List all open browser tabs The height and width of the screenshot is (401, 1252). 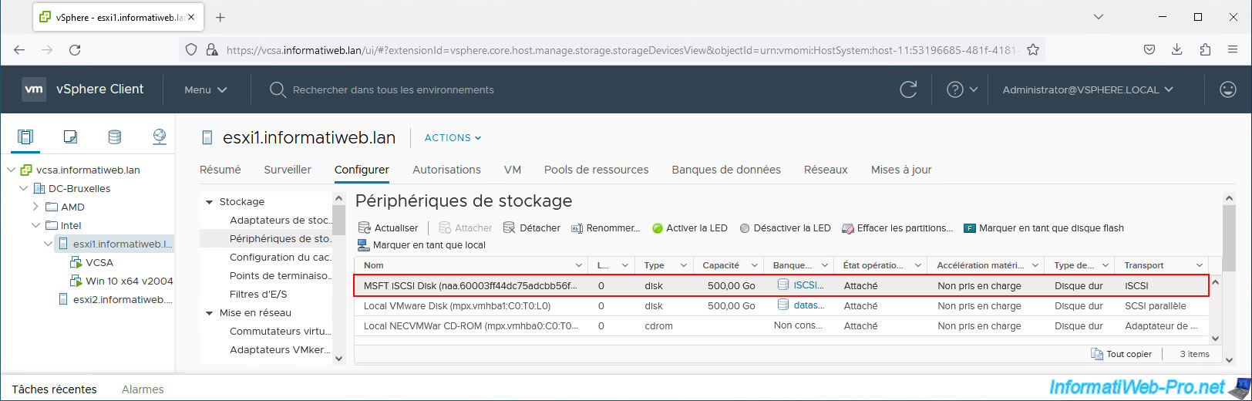[1099, 17]
